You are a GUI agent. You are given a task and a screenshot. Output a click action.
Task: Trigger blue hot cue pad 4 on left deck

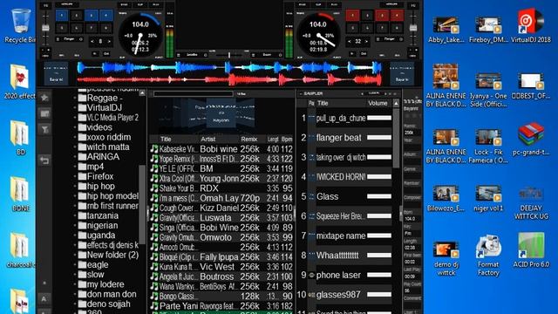tap(105, 16)
